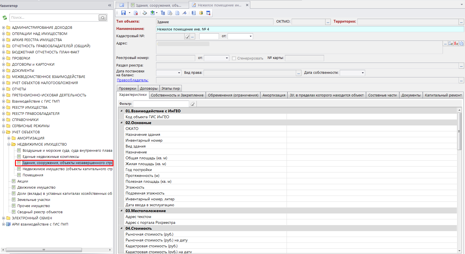Viewport: 465px width, 254px height.
Task: Click the copy address icon
Action: pyautogui.click(x=461, y=43)
